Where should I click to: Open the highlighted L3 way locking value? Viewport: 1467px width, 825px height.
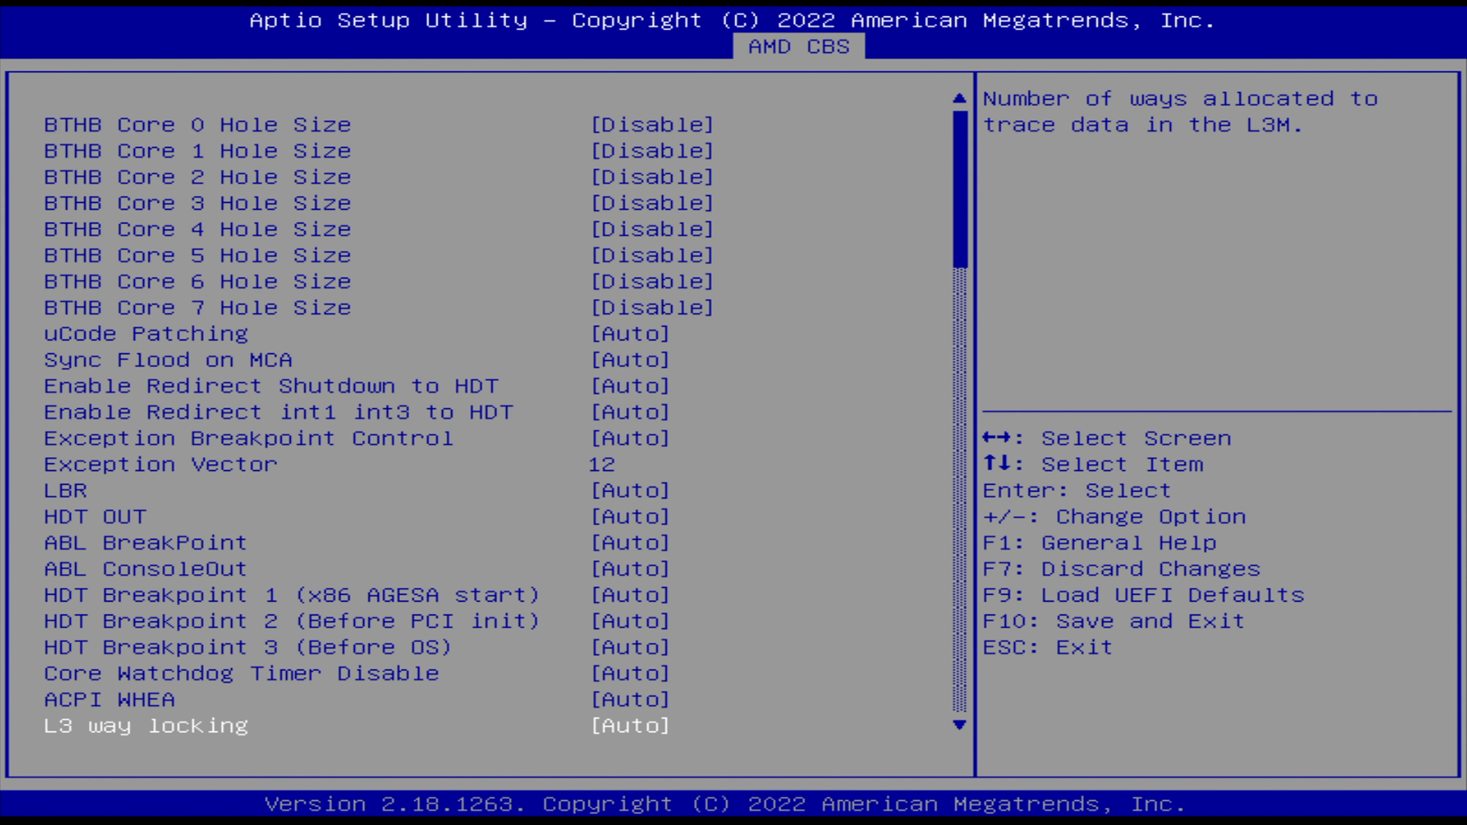click(630, 726)
